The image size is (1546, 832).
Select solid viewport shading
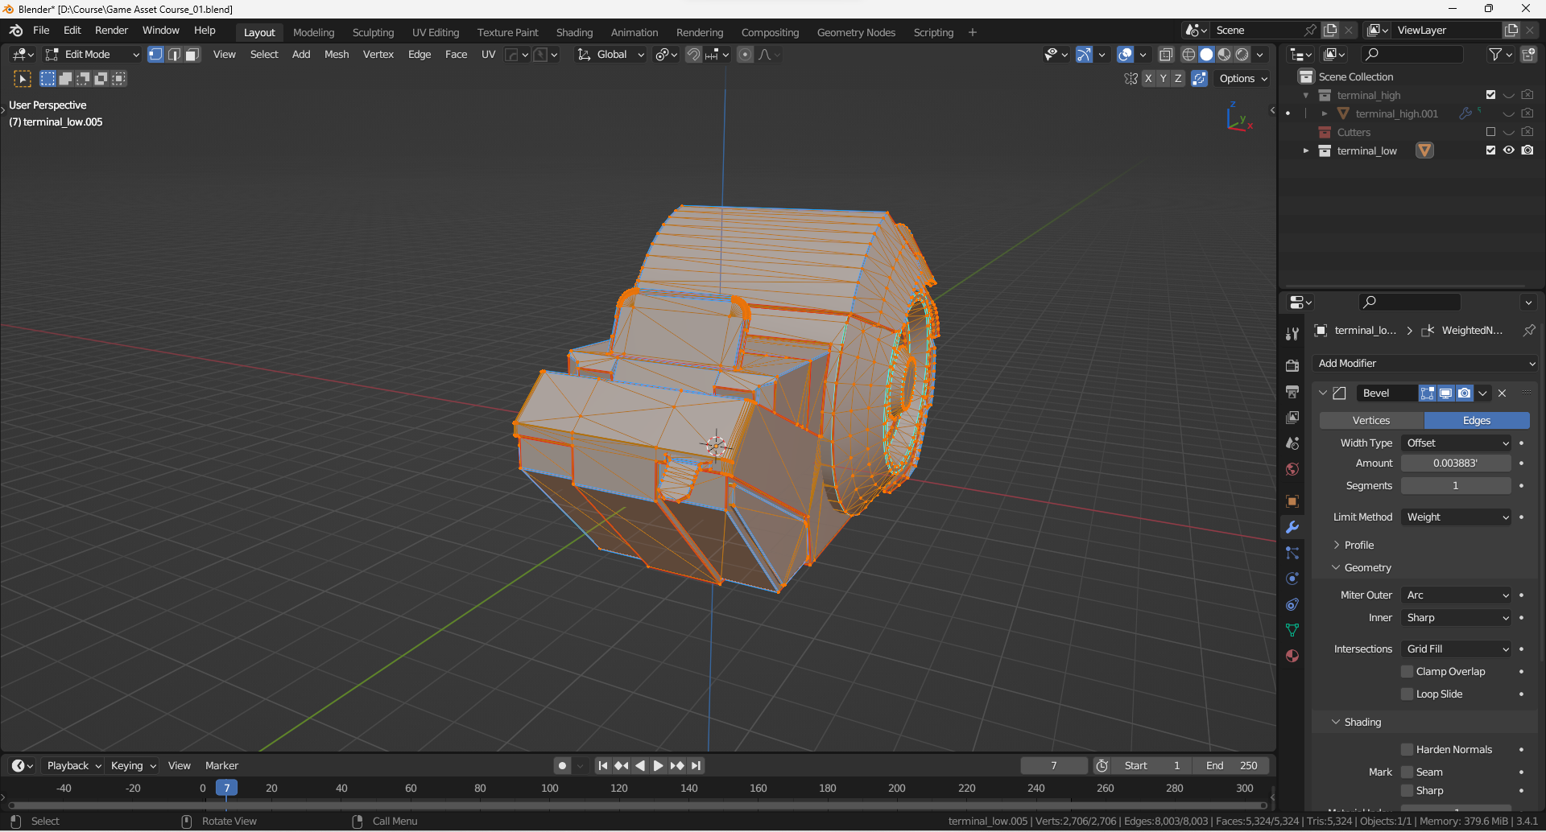[1206, 55]
